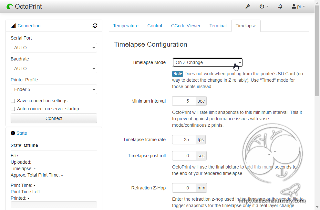Switch to the GCode Viewer tab
Image resolution: width=320 pixels, height=210 pixels.
(186, 26)
